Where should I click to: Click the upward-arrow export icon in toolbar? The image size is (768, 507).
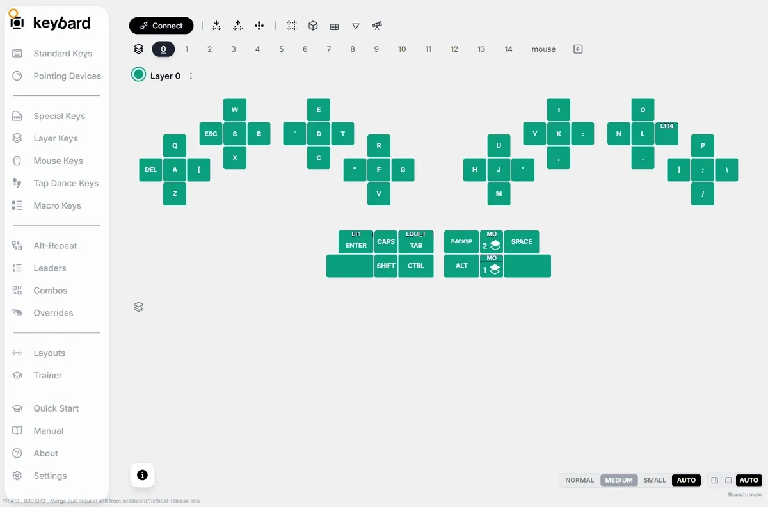click(x=238, y=26)
